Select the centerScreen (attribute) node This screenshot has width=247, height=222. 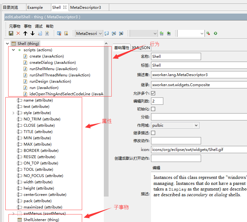[x=45, y=195]
